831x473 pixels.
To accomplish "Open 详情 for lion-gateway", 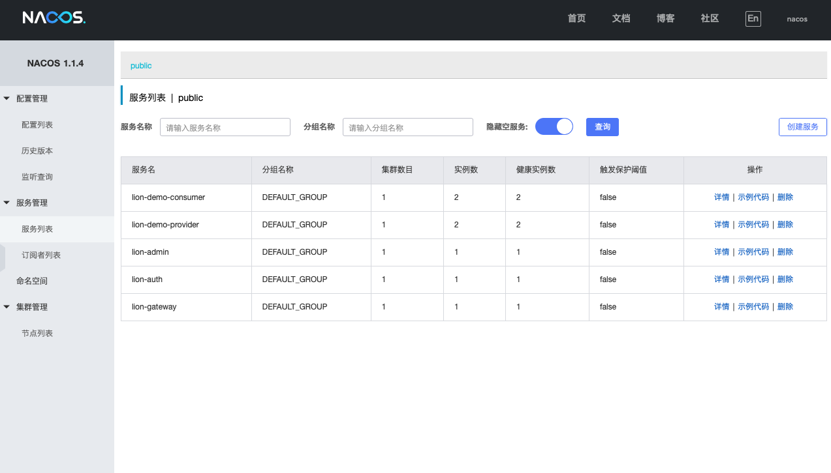I will [721, 307].
